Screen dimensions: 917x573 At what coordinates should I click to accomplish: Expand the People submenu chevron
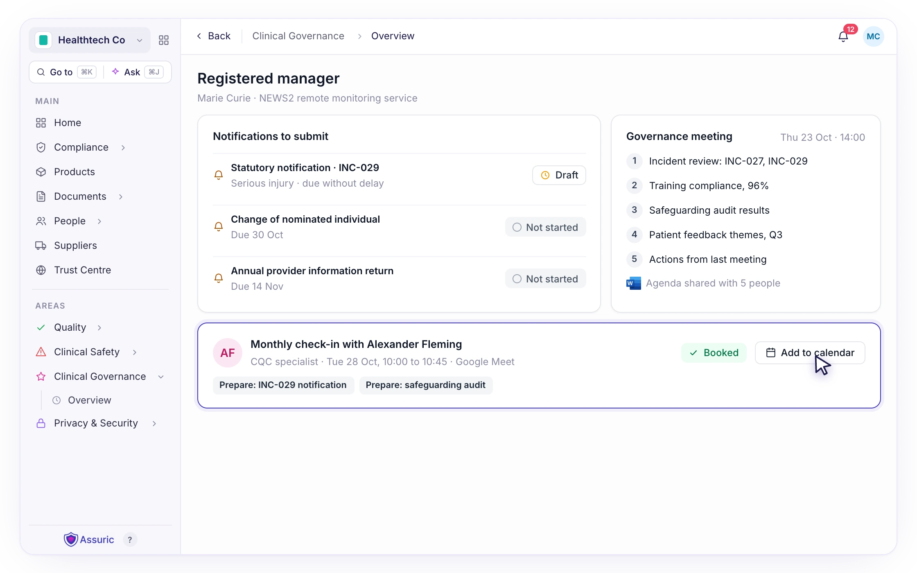(x=99, y=221)
